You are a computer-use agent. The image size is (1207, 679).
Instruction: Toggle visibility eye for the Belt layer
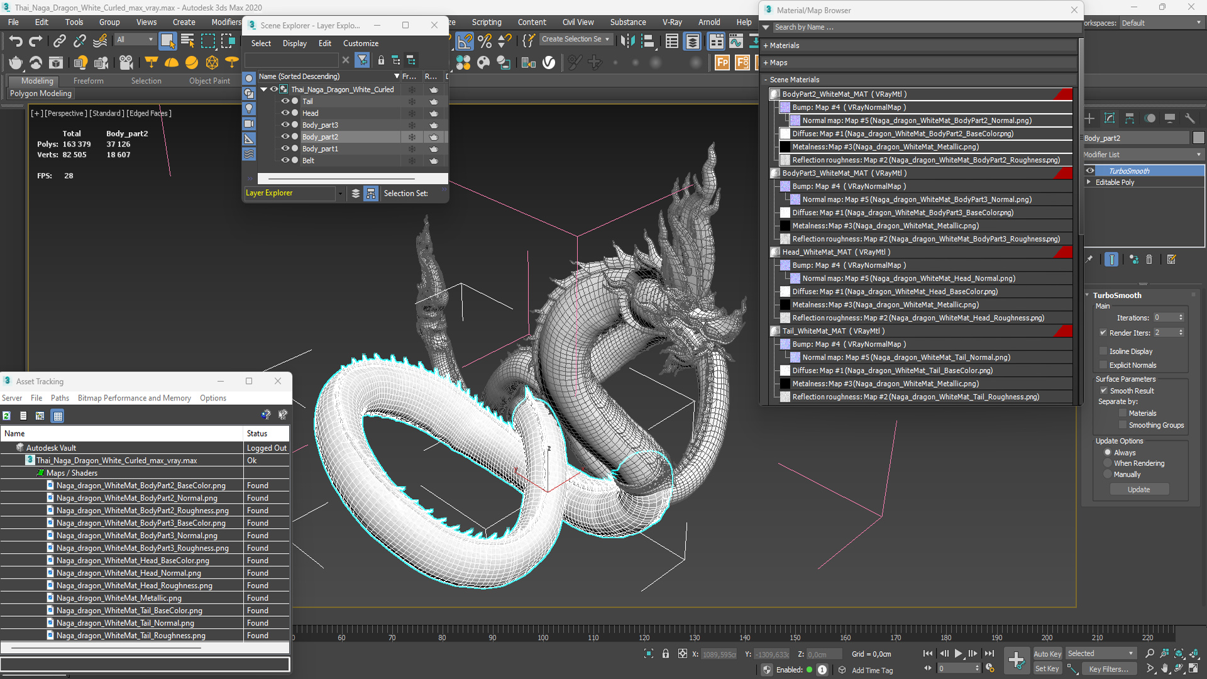coord(285,160)
